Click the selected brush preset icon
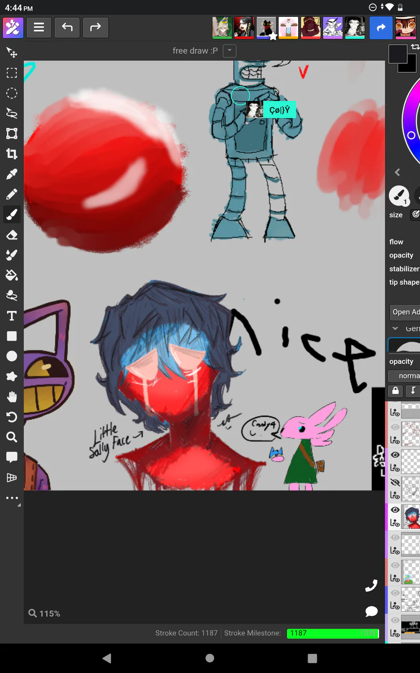Screen dimensions: 420x673 coord(399,196)
